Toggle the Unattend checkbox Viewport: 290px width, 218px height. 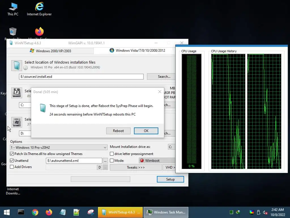(12, 161)
